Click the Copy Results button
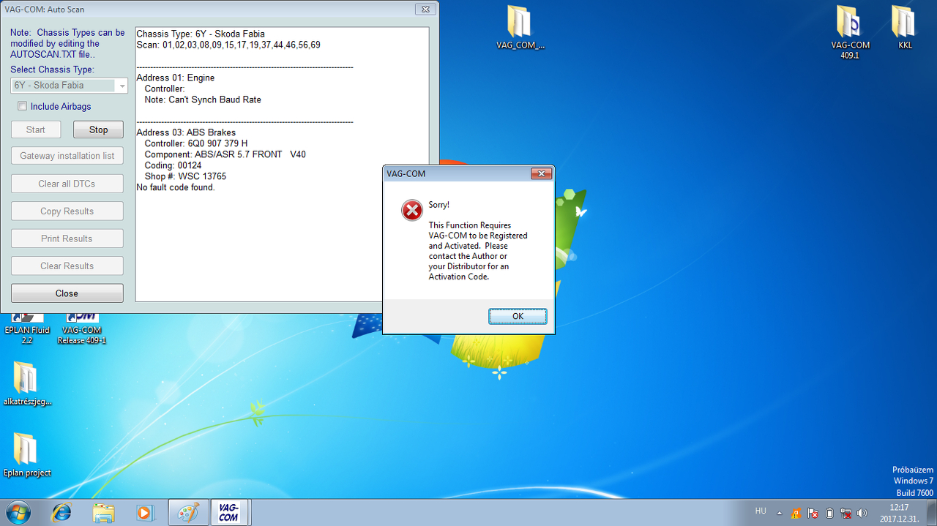The image size is (937, 526). pyautogui.click(x=67, y=211)
